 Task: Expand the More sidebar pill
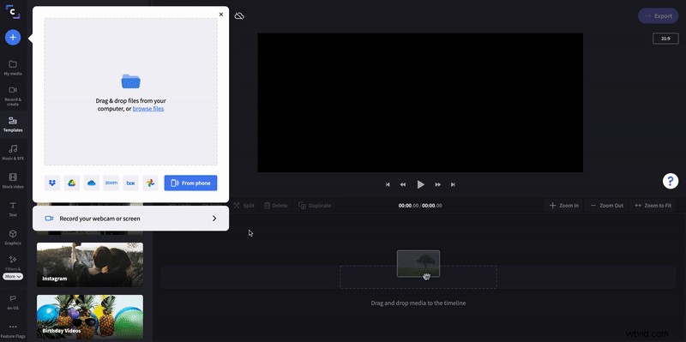[x=13, y=276]
